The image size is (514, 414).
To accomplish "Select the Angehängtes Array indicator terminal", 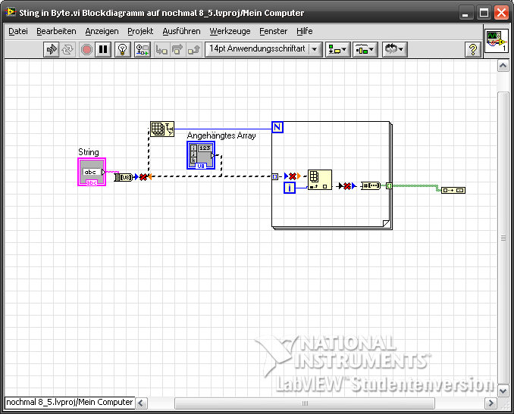I will (x=201, y=155).
